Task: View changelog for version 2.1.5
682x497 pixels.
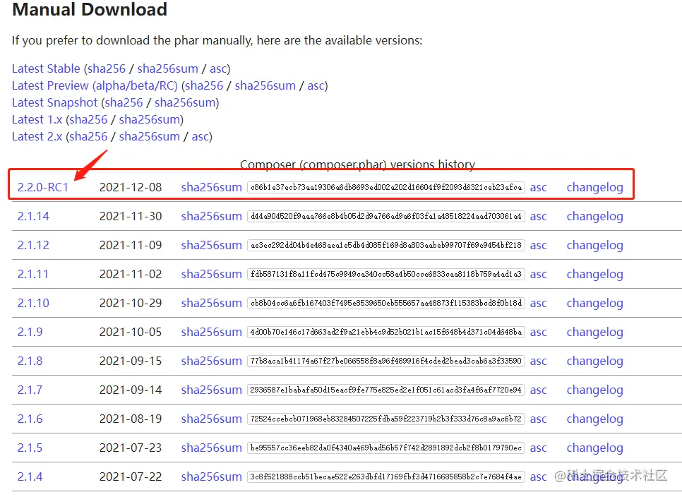Action: [595, 448]
